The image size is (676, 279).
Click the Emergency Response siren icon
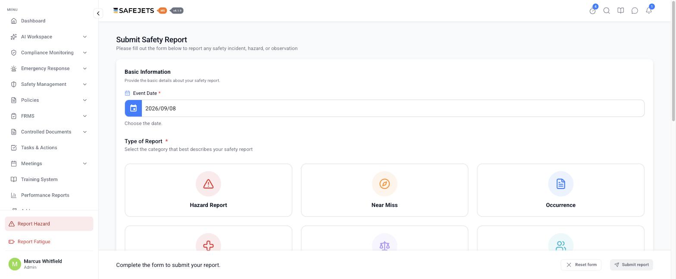pos(14,69)
